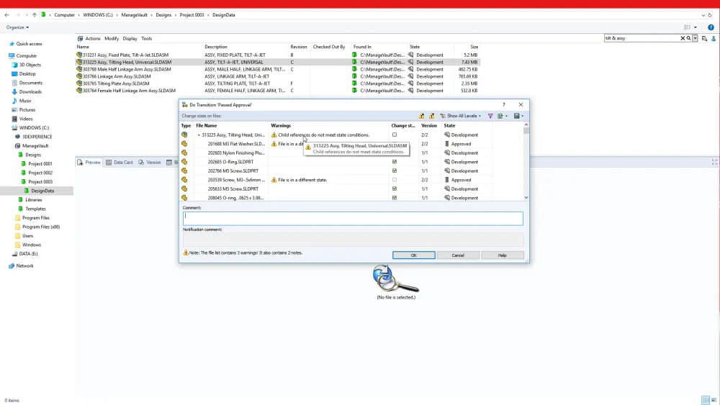Click the dialog question mark help icon
The width and height of the screenshot is (720, 405).
tap(504, 104)
